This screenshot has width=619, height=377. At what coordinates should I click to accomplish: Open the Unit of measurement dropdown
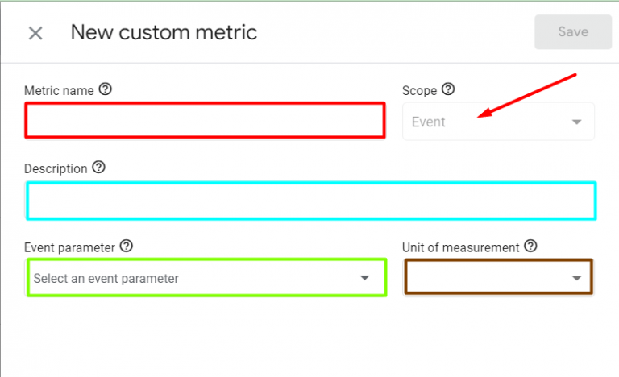tap(499, 277)
